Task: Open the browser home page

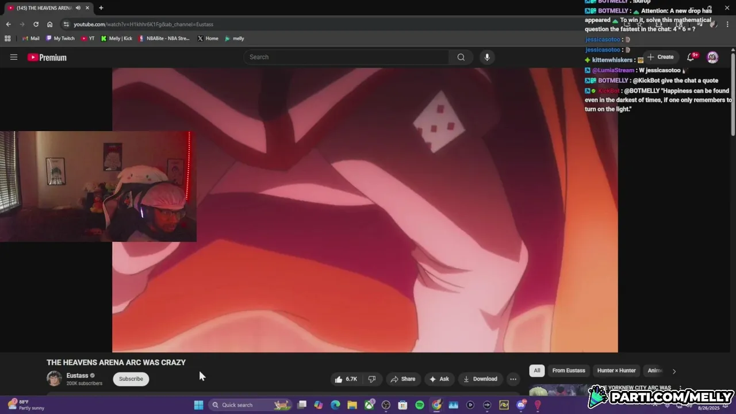Action: (x=50, y=24)
